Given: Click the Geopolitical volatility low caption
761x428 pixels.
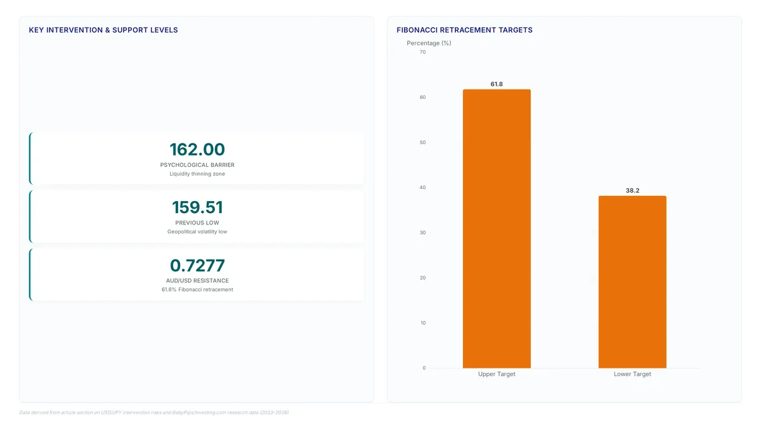Looking at the screenshot, I should pyautogui.click(x=197, y=231).
